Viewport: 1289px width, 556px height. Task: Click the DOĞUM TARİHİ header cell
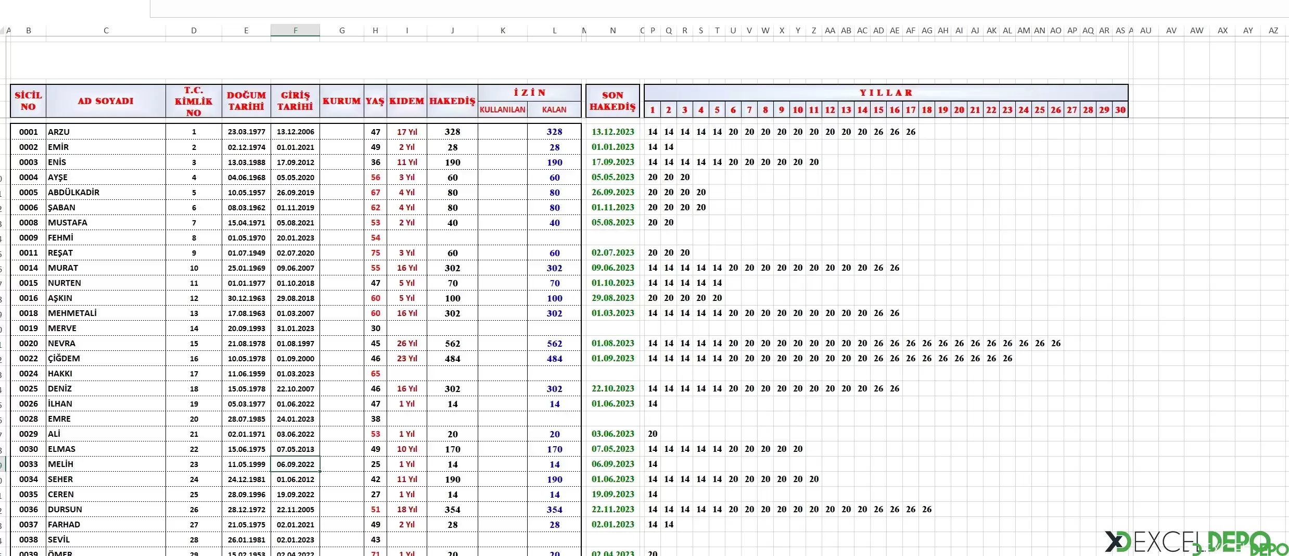[246, 101]
